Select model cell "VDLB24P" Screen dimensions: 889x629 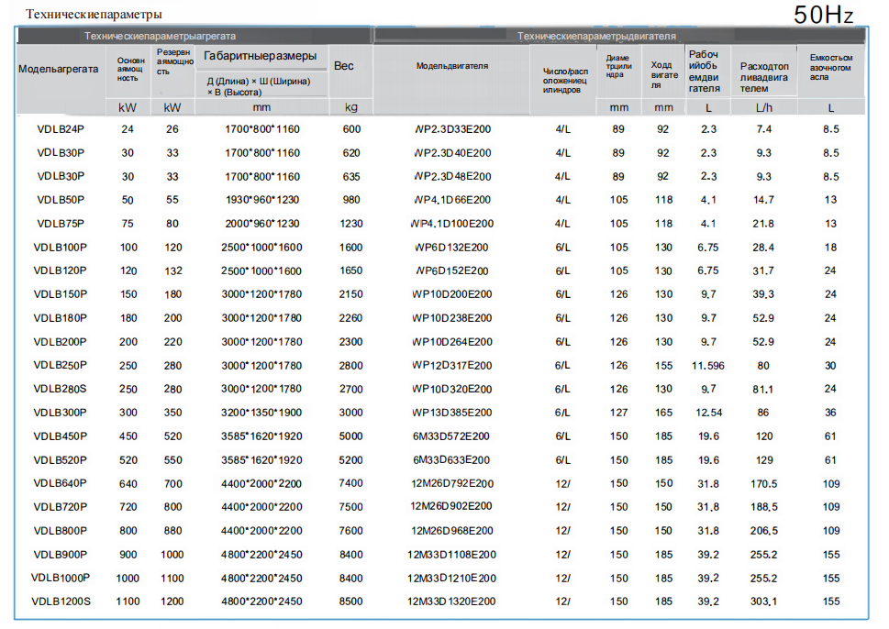click(61, 129)
